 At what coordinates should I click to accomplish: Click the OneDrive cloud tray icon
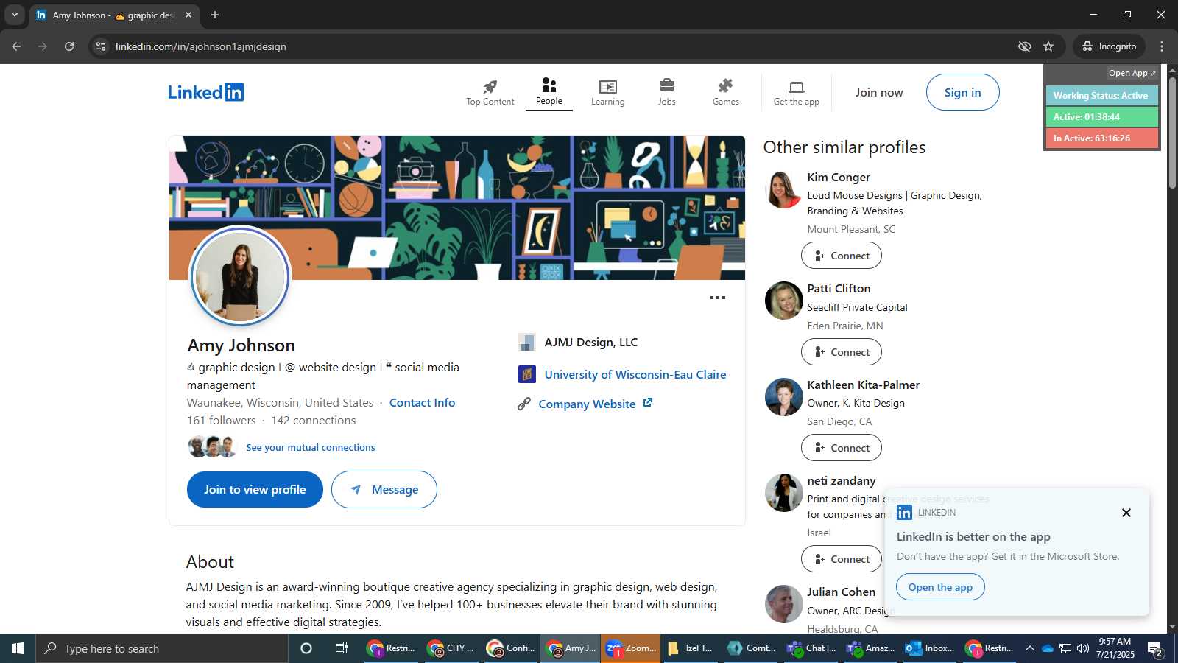(1047, 648)
